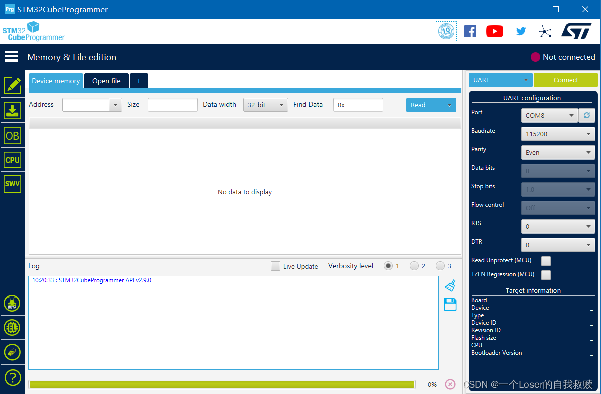Open the Port COM8 dropdown

point(549,115)
